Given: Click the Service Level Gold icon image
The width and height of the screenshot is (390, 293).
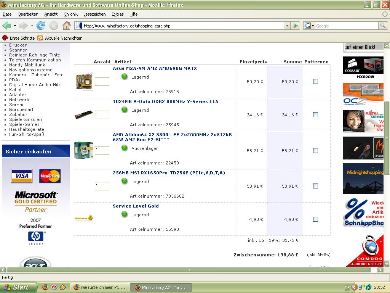Looking at the screenshot, I should point(84,218).
